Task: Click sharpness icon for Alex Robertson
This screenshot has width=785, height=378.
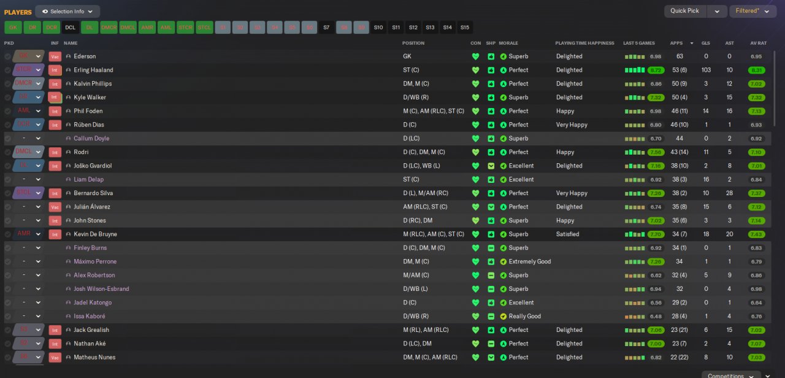Action: (x=491, y=276)
